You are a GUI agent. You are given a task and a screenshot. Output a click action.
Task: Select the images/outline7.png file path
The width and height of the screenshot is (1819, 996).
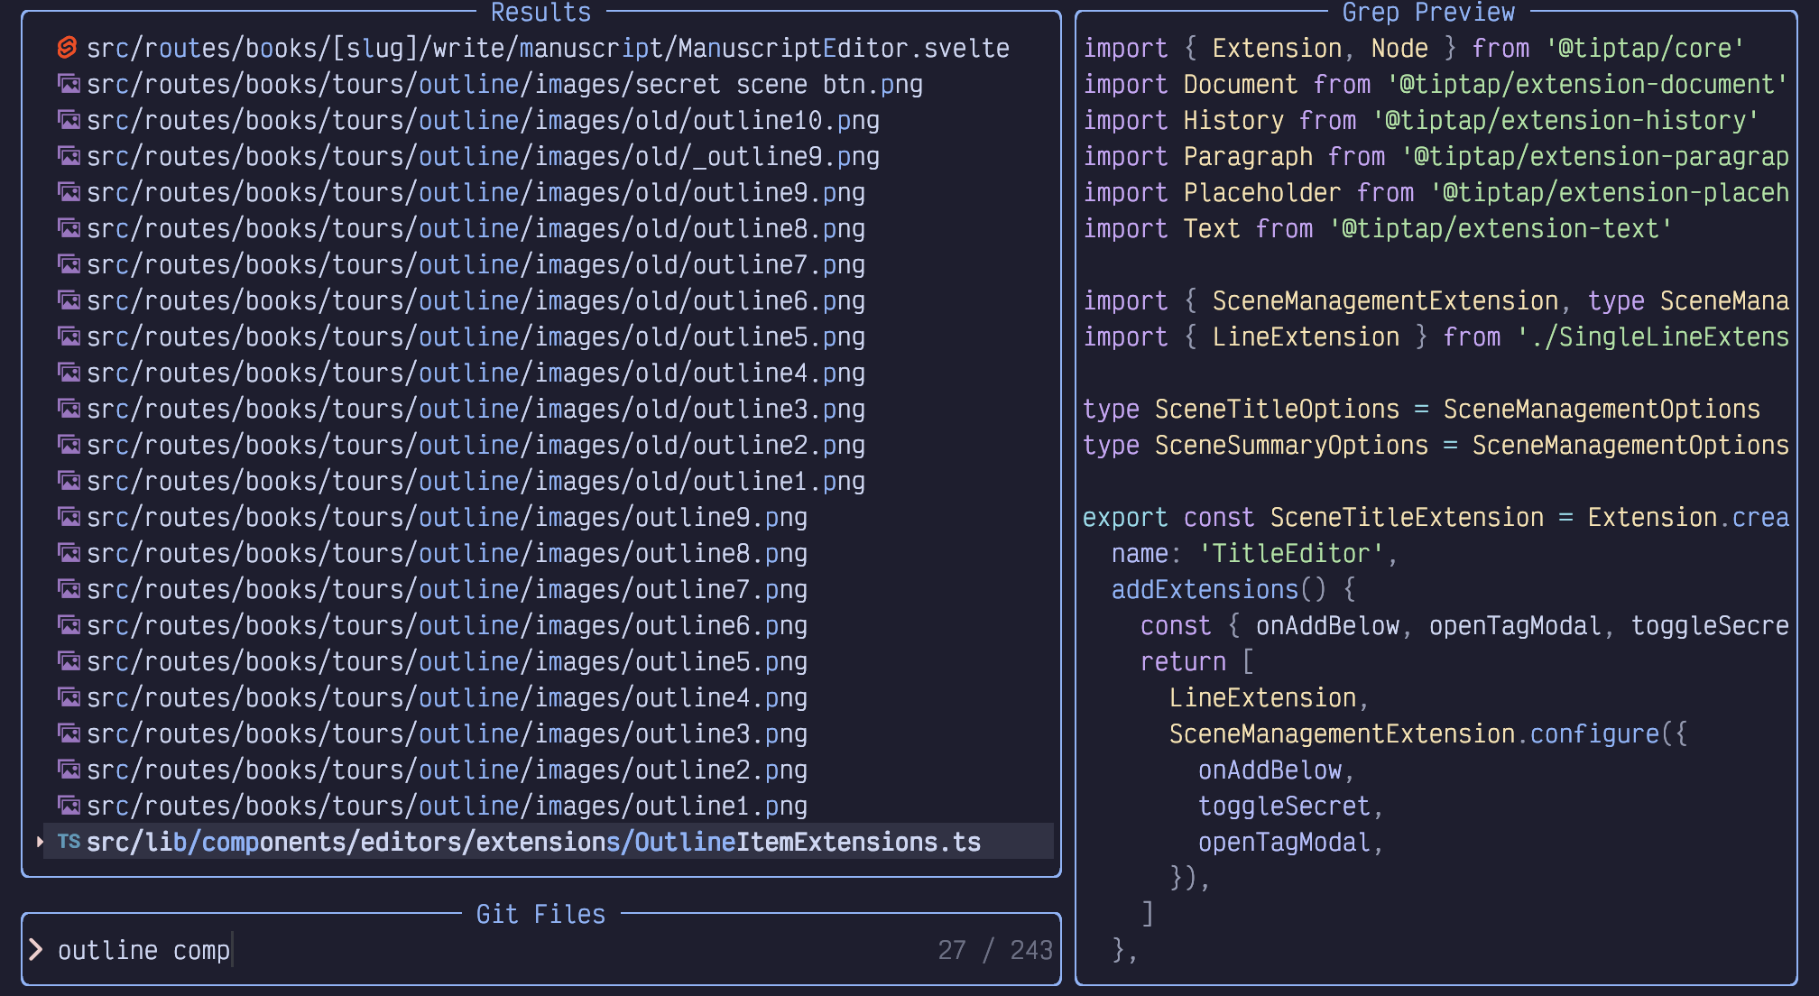[447, 589]
